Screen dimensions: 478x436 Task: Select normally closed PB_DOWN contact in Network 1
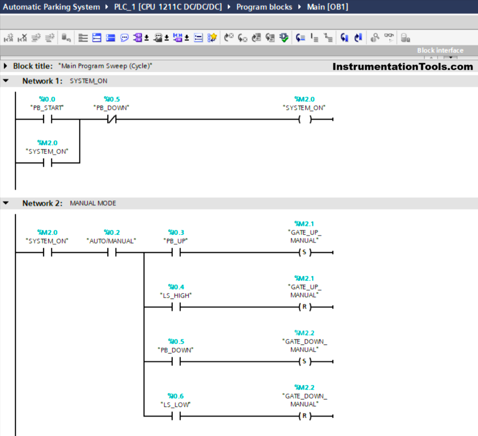click(x=112, y=119)
